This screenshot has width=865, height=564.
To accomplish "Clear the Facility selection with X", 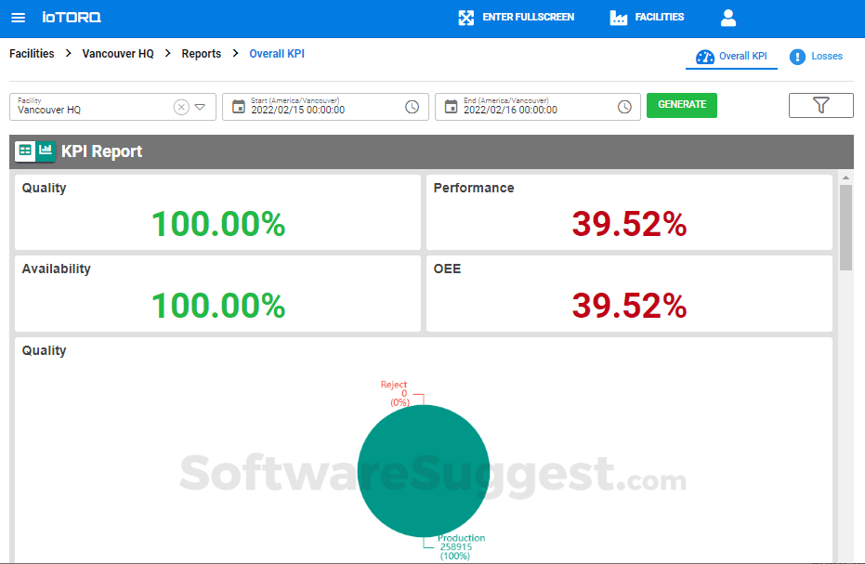I will (181, 106).
